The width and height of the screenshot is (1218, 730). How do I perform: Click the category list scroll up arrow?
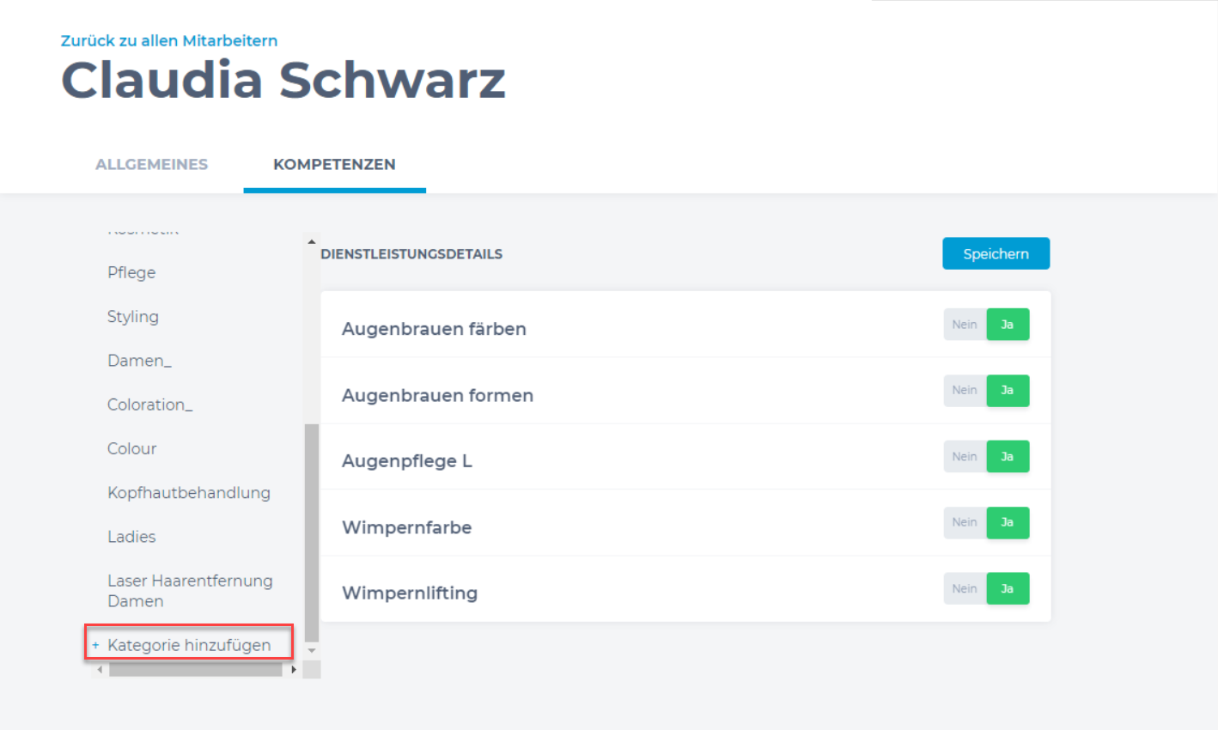pyautogui.click(x=312, y=242)
